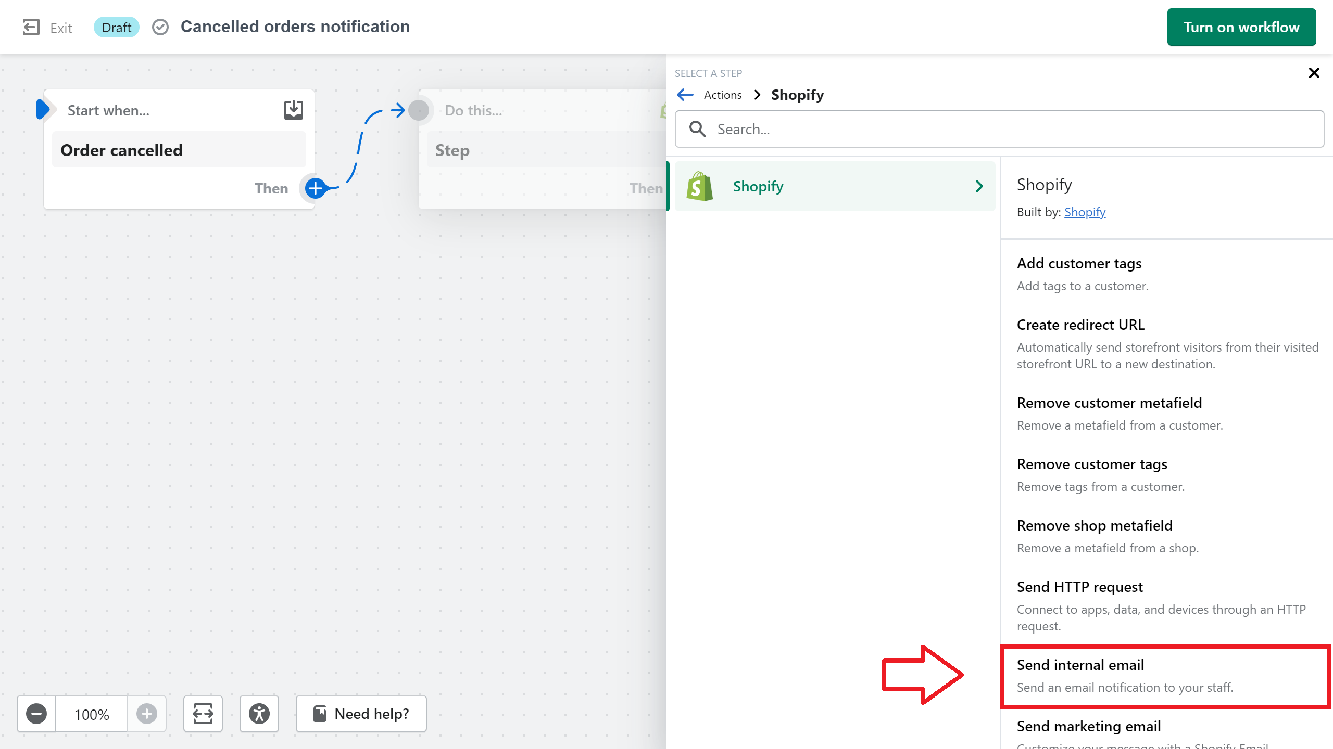Choose Remove customer tags action
The image size is (1333, 749).
[x=1166, y=475]
